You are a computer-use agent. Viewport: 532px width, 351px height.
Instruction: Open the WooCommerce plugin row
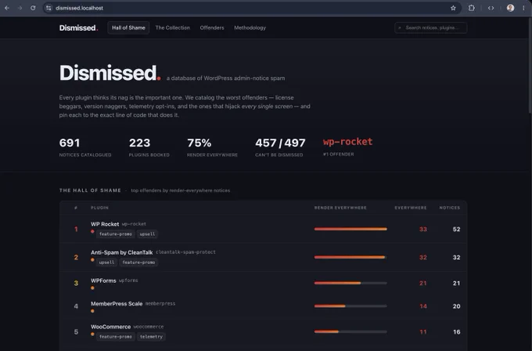(263, 331)
